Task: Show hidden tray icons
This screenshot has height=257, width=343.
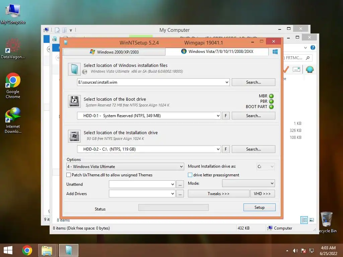Action: pos(287,251)
